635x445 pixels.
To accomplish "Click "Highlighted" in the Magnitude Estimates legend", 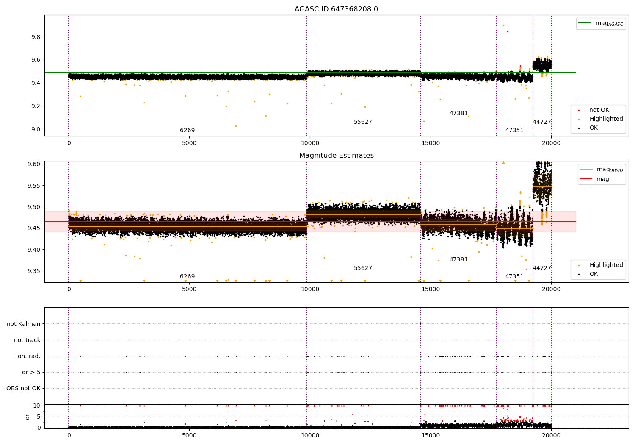I will pyautogui.click(x=606, y=265).
